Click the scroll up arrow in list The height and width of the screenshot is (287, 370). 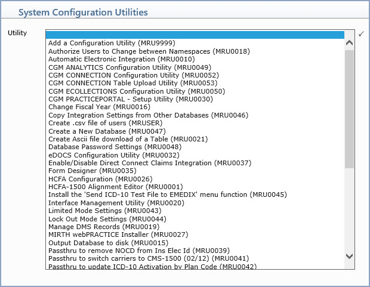tap(349, 43)
